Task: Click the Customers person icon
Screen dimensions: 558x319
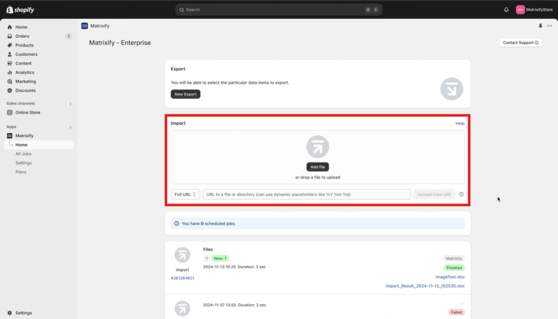Action: click(x=9, y=54)
